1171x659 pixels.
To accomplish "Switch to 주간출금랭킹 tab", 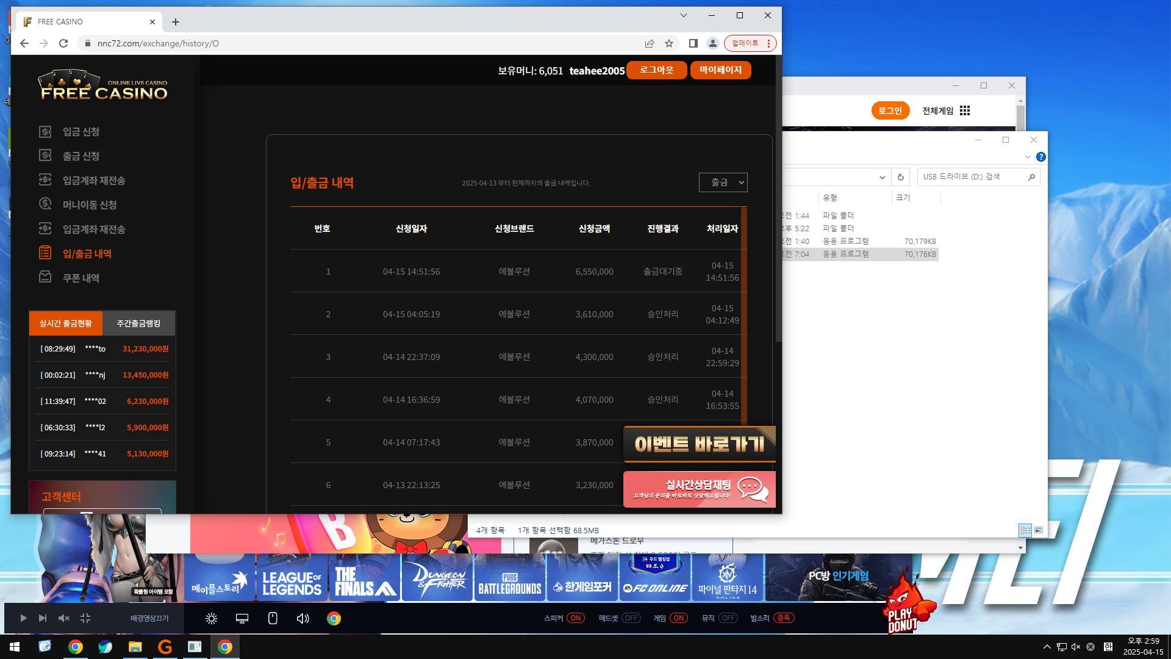I will [138, 323].
